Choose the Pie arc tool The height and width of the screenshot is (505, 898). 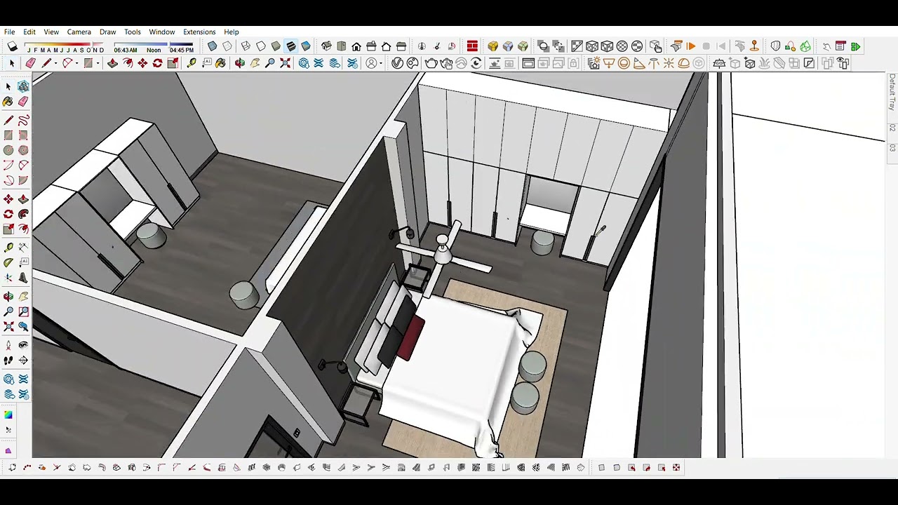(x=23, y=180)
